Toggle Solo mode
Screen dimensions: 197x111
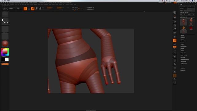click(x=175, y=79)
